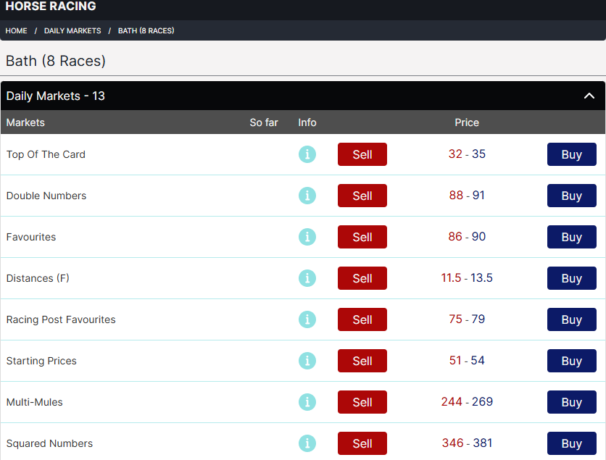Viewport: 606px width, 460px height.
Task: Buy the Double Numbers market
Action: click(x=572, y=196)
